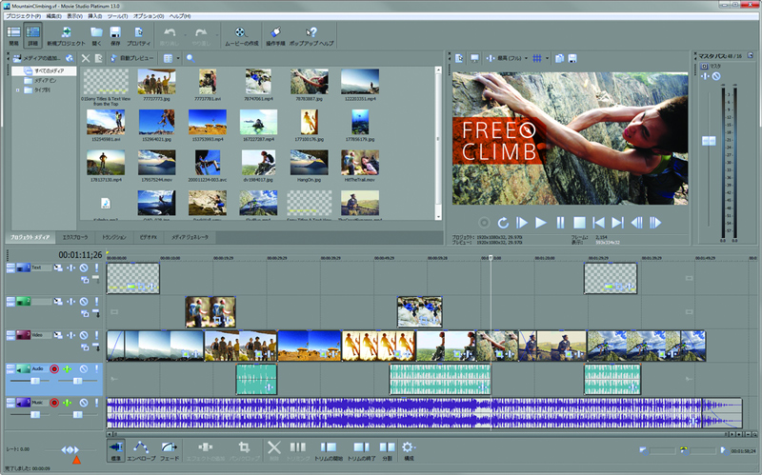Select the フェード (Fade) edit tool
762x475 pixels.
click(169, 446)
